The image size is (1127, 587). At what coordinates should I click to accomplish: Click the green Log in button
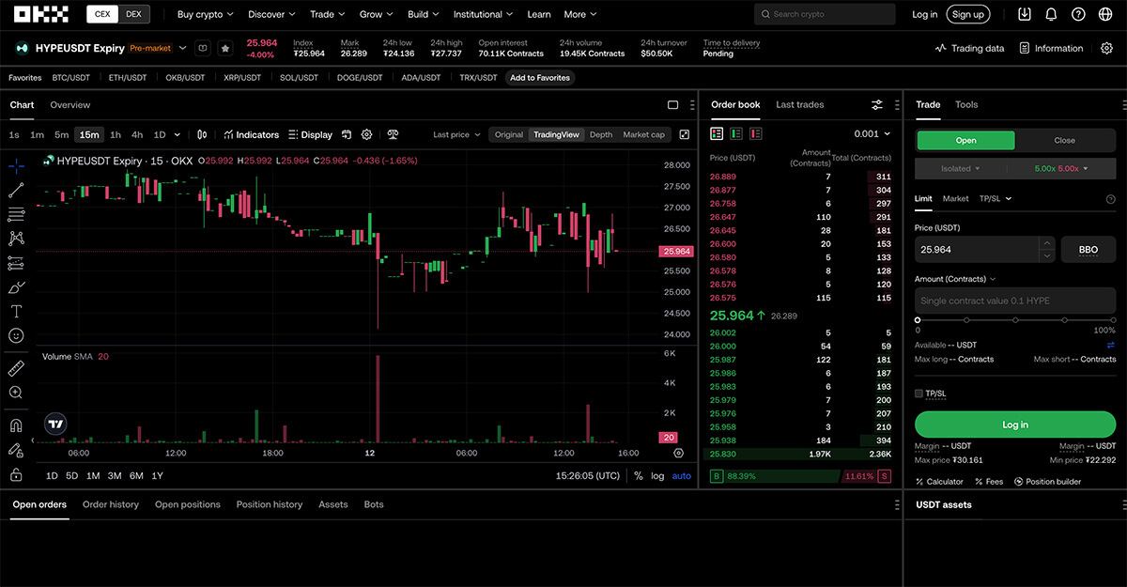pos(1014,425)
